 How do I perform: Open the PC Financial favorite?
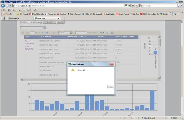click(96, 14)
